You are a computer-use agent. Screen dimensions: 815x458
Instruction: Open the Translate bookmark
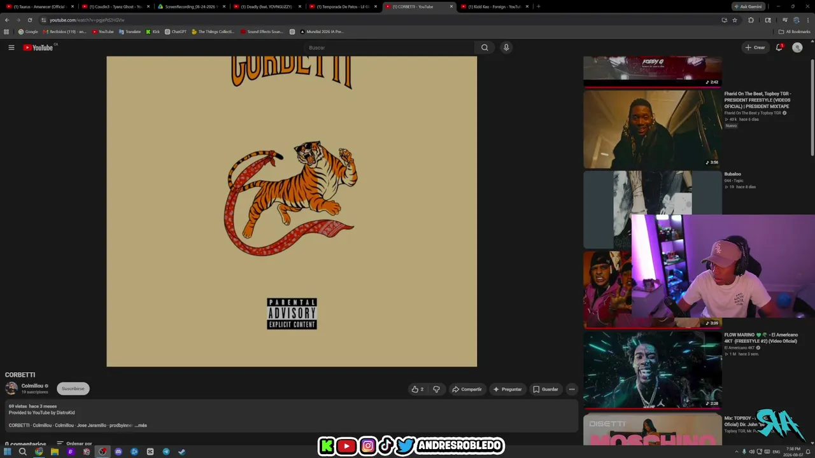coord(130,32)
